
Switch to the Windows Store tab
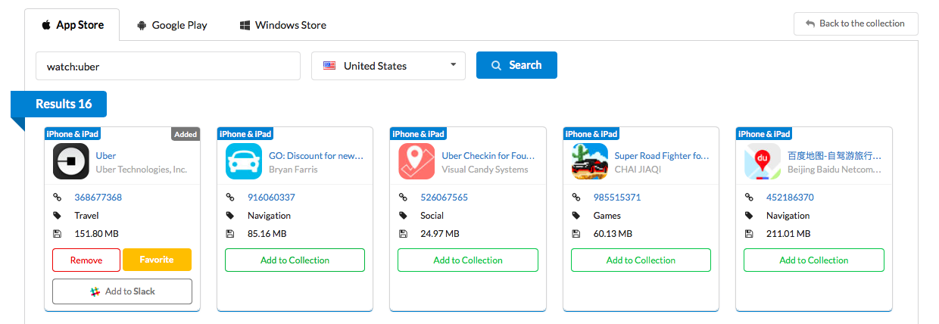tap(282, 25)
